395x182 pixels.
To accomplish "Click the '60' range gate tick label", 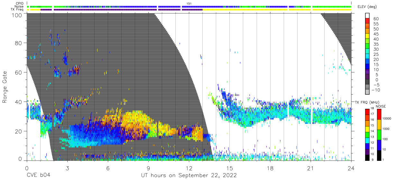I will click(x=19, y=73).
